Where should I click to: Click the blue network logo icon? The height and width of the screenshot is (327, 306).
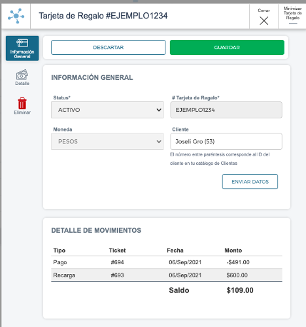tap(16, 16)
